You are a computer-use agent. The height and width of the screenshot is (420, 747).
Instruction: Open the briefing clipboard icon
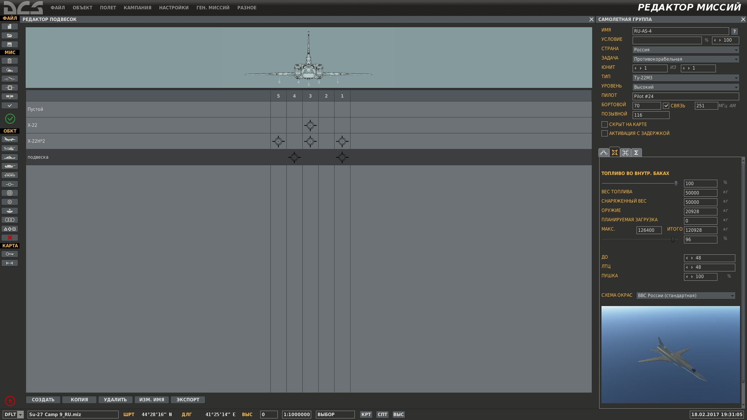(x=10, y=61)
